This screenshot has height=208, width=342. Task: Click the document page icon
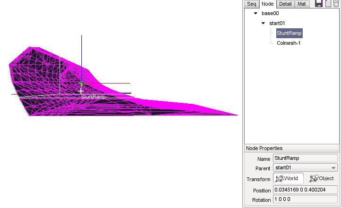[x=328, y=3]
